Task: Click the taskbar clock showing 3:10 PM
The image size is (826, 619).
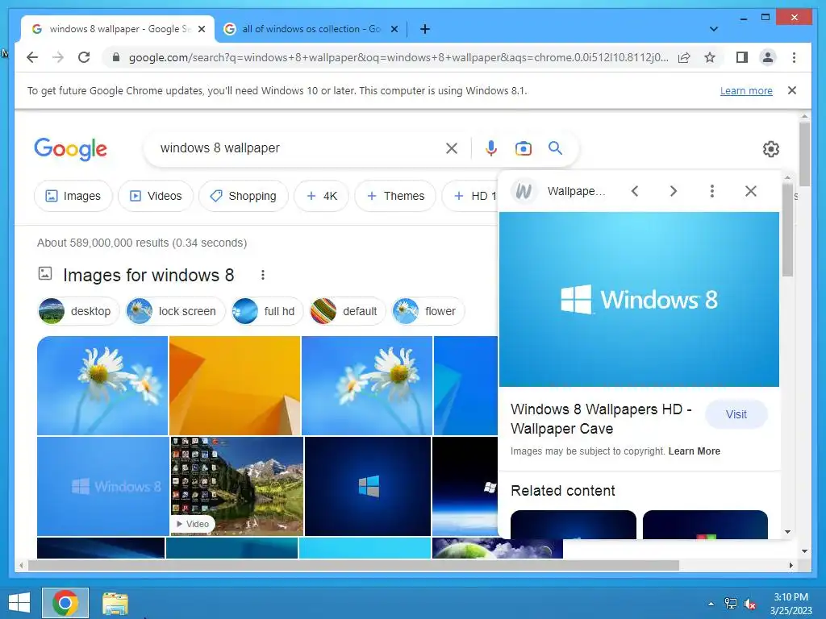Action: tap(791, 604)
